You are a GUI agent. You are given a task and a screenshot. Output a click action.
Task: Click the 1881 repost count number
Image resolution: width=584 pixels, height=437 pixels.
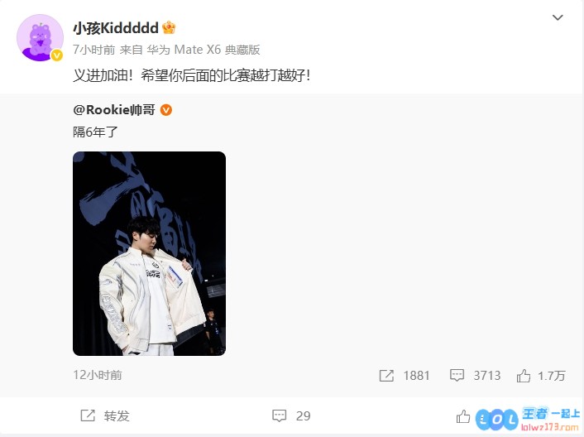click(416, 376)
